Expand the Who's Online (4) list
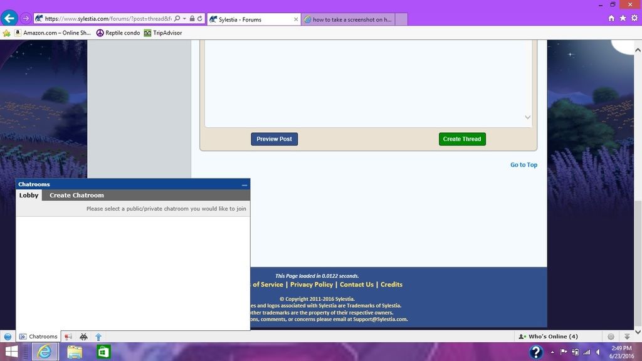Viewport: 642px width, 361px height. pos(549,337)
